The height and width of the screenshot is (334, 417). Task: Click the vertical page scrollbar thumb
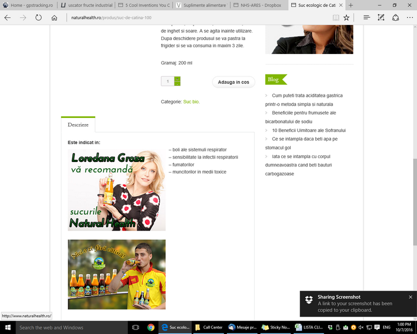coord(415,202)
